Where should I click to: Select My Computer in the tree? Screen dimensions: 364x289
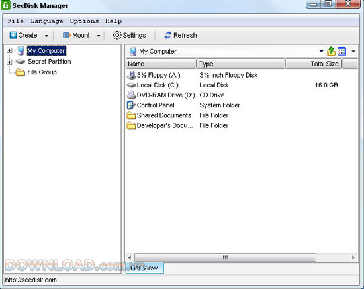46,50
